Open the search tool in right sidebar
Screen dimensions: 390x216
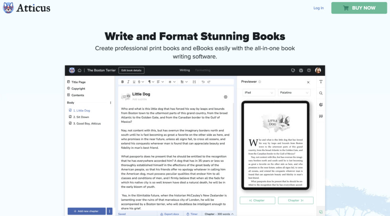point(321,93)
